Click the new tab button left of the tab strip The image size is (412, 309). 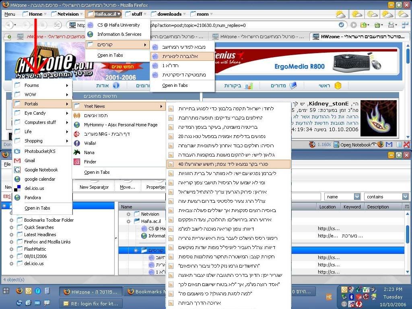coord(8,37)
